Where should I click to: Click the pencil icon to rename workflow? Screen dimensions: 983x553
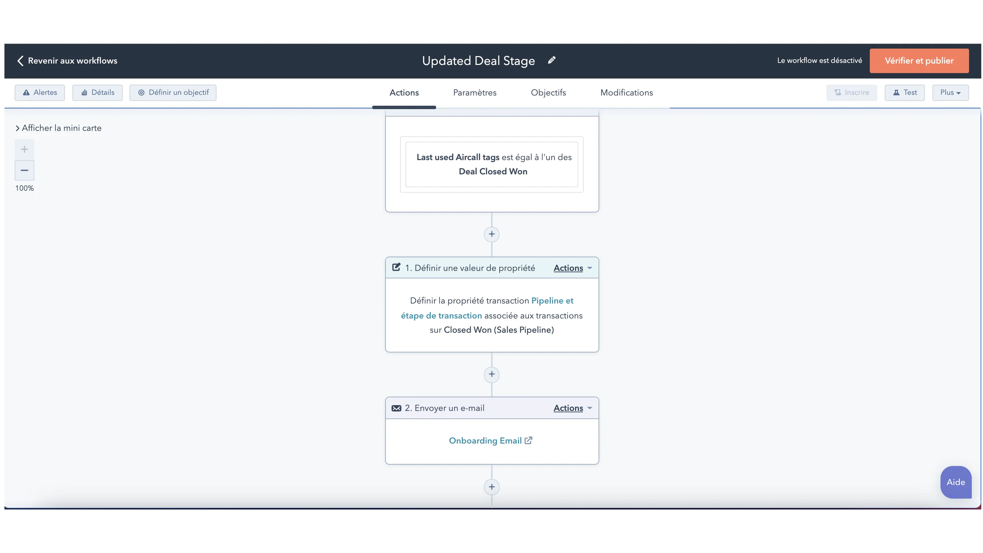click(551, 60)
